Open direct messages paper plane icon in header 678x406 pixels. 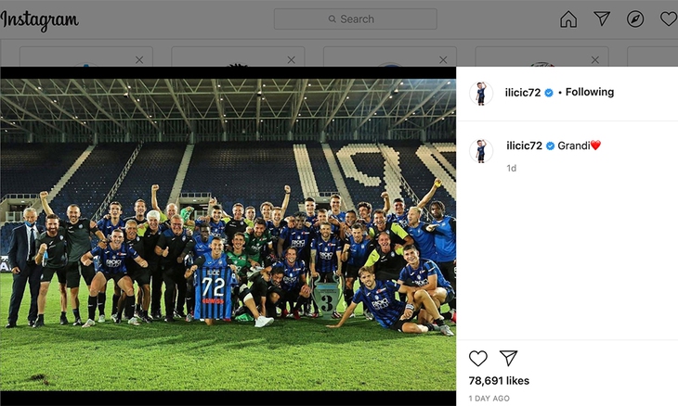[x=602, y=19]
